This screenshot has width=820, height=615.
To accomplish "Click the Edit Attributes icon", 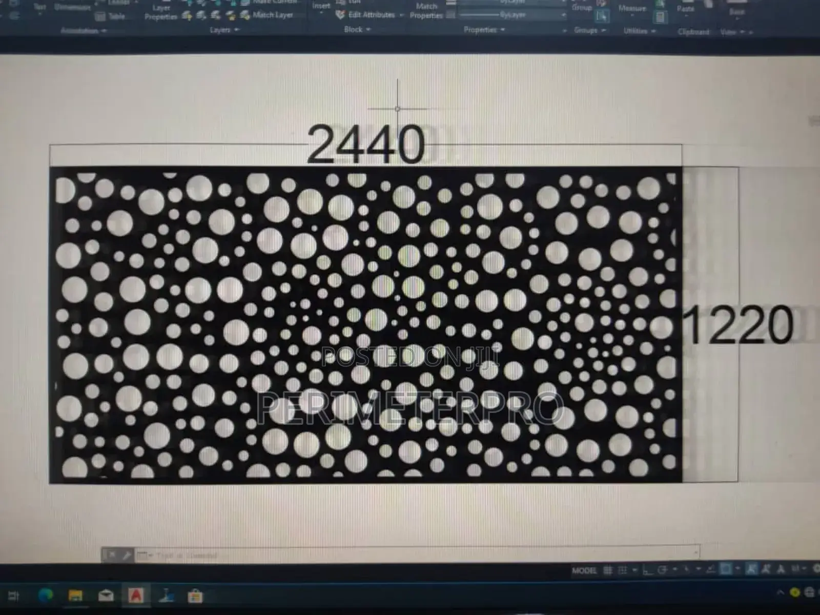I will pos(340,15).
